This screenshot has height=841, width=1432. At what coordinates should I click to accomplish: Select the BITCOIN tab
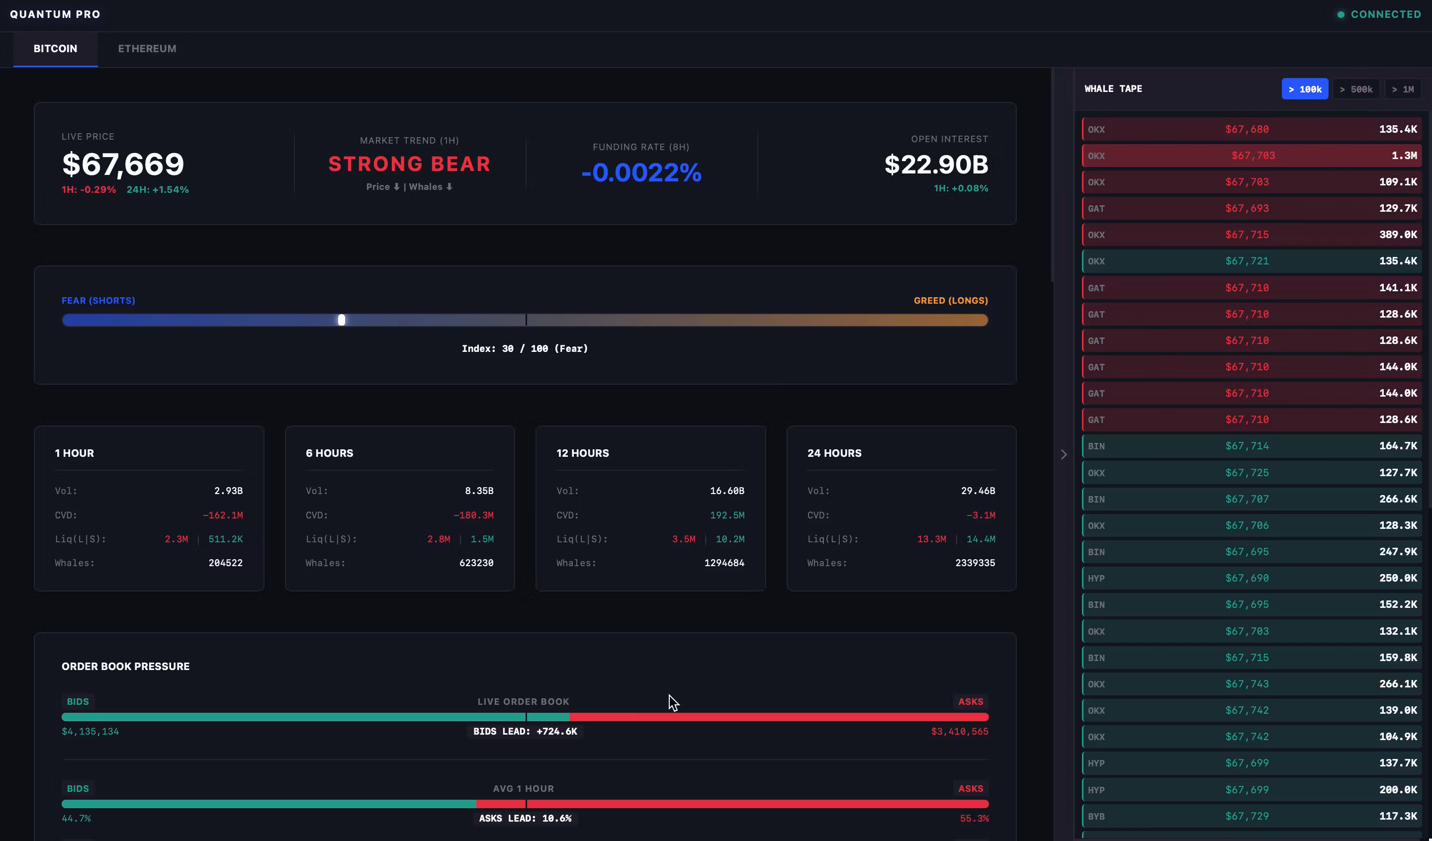tap(55, 49)
